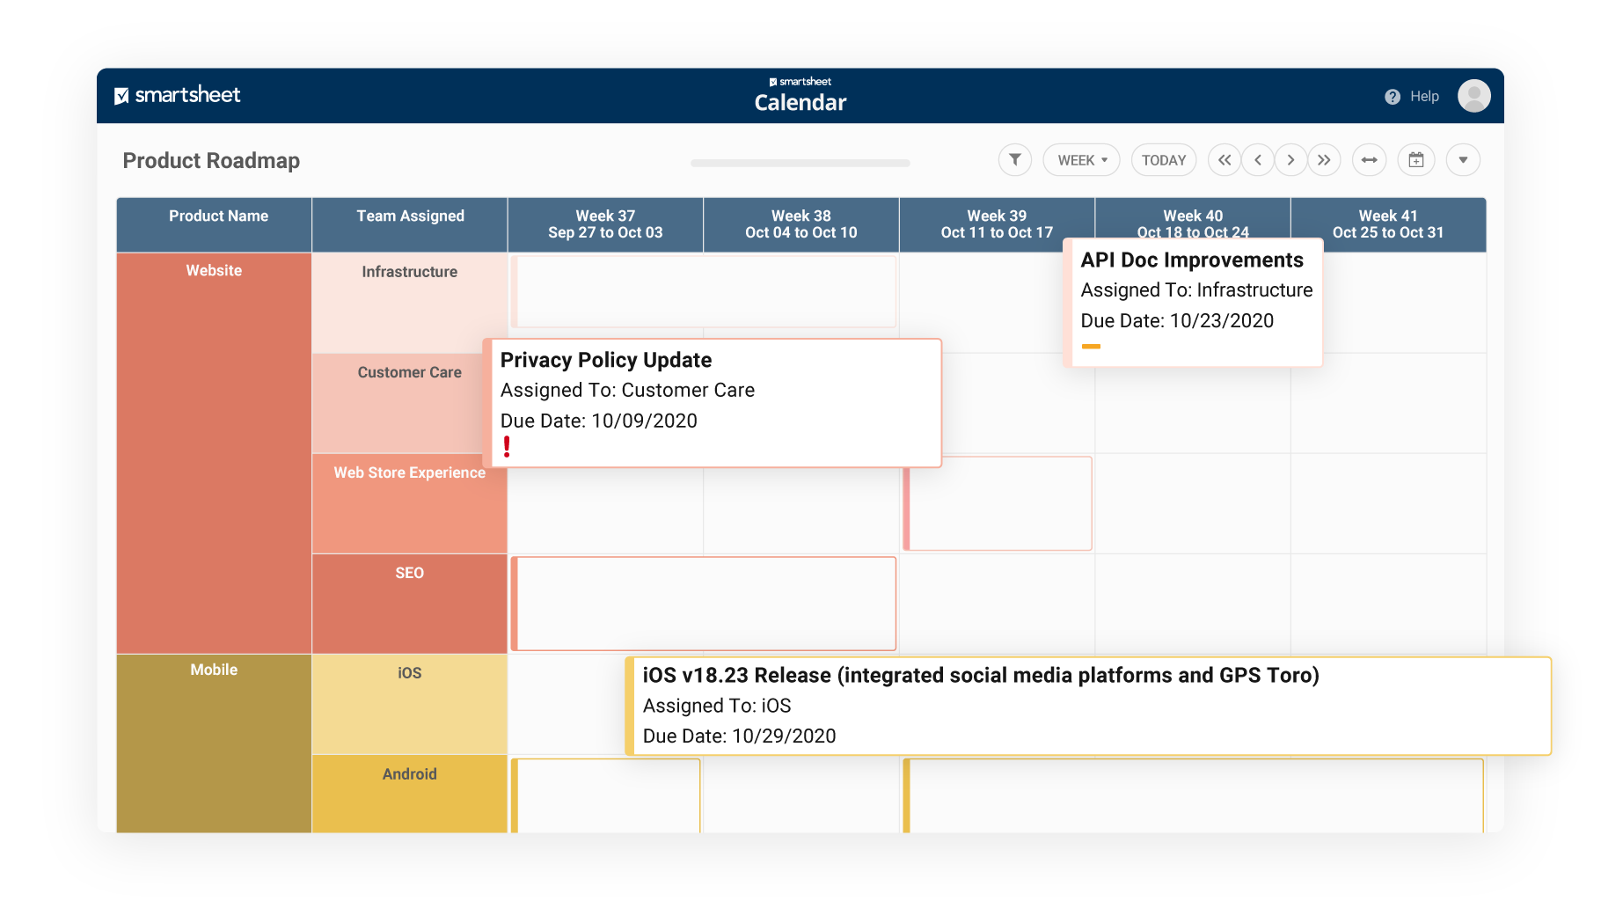Click the fit-width horizontal arrows icon
This screenshot has height=901, width=1601.
(1369, 160)
